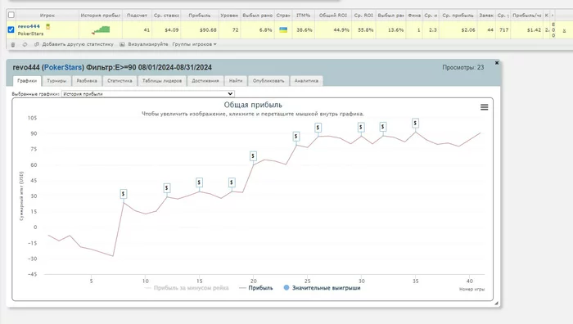Screen dimensions: 573x324
Task: Click the 38.6% ITM cell
Action: tap(305, 30)
